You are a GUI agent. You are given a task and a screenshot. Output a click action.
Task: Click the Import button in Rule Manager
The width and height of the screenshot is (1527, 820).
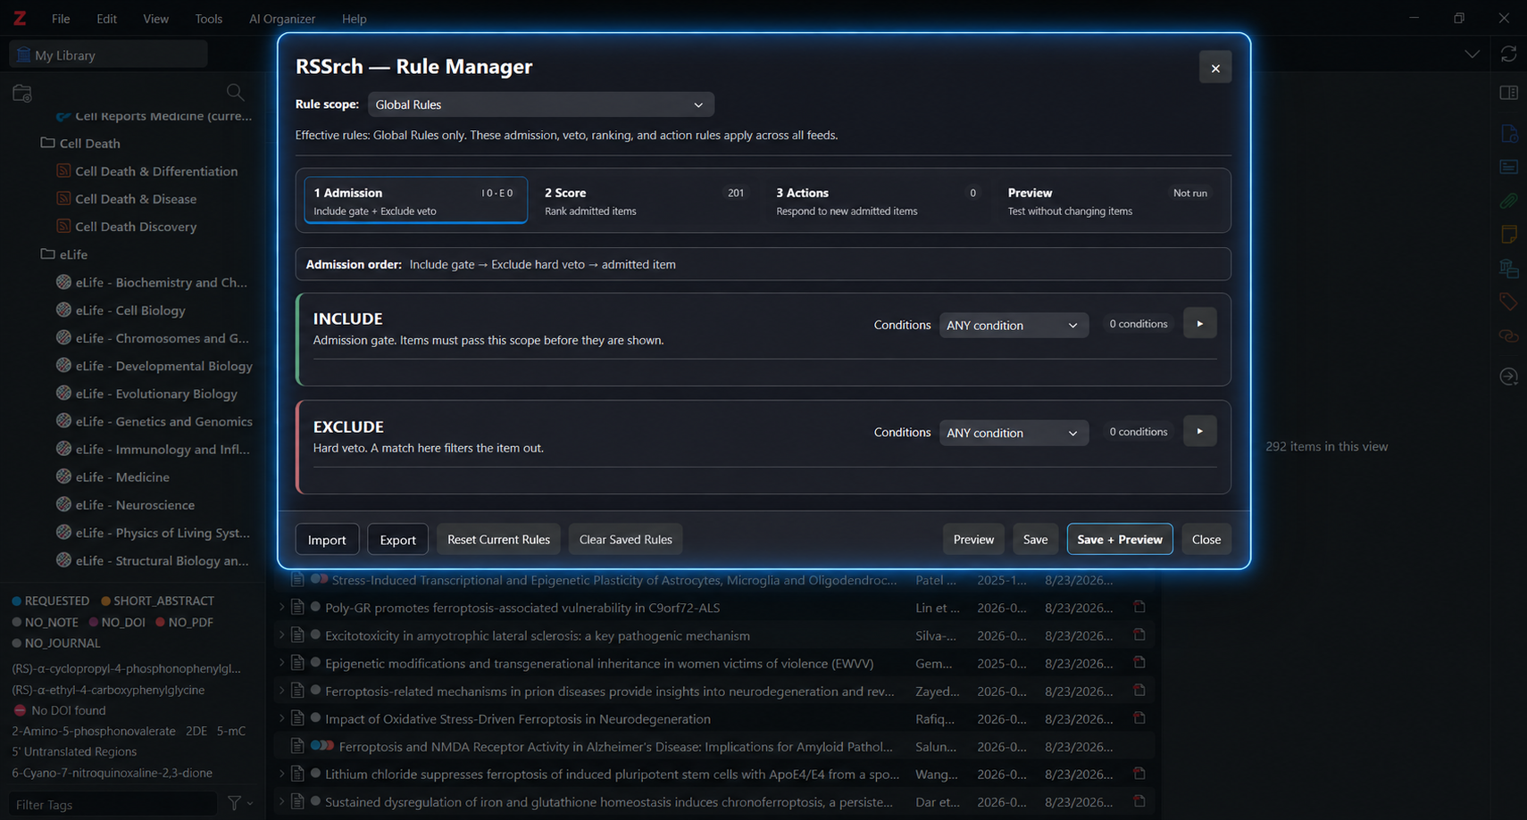[327, 539]
